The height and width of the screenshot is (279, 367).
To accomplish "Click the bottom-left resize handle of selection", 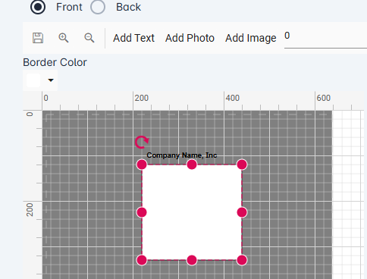I will coord(142,260).
